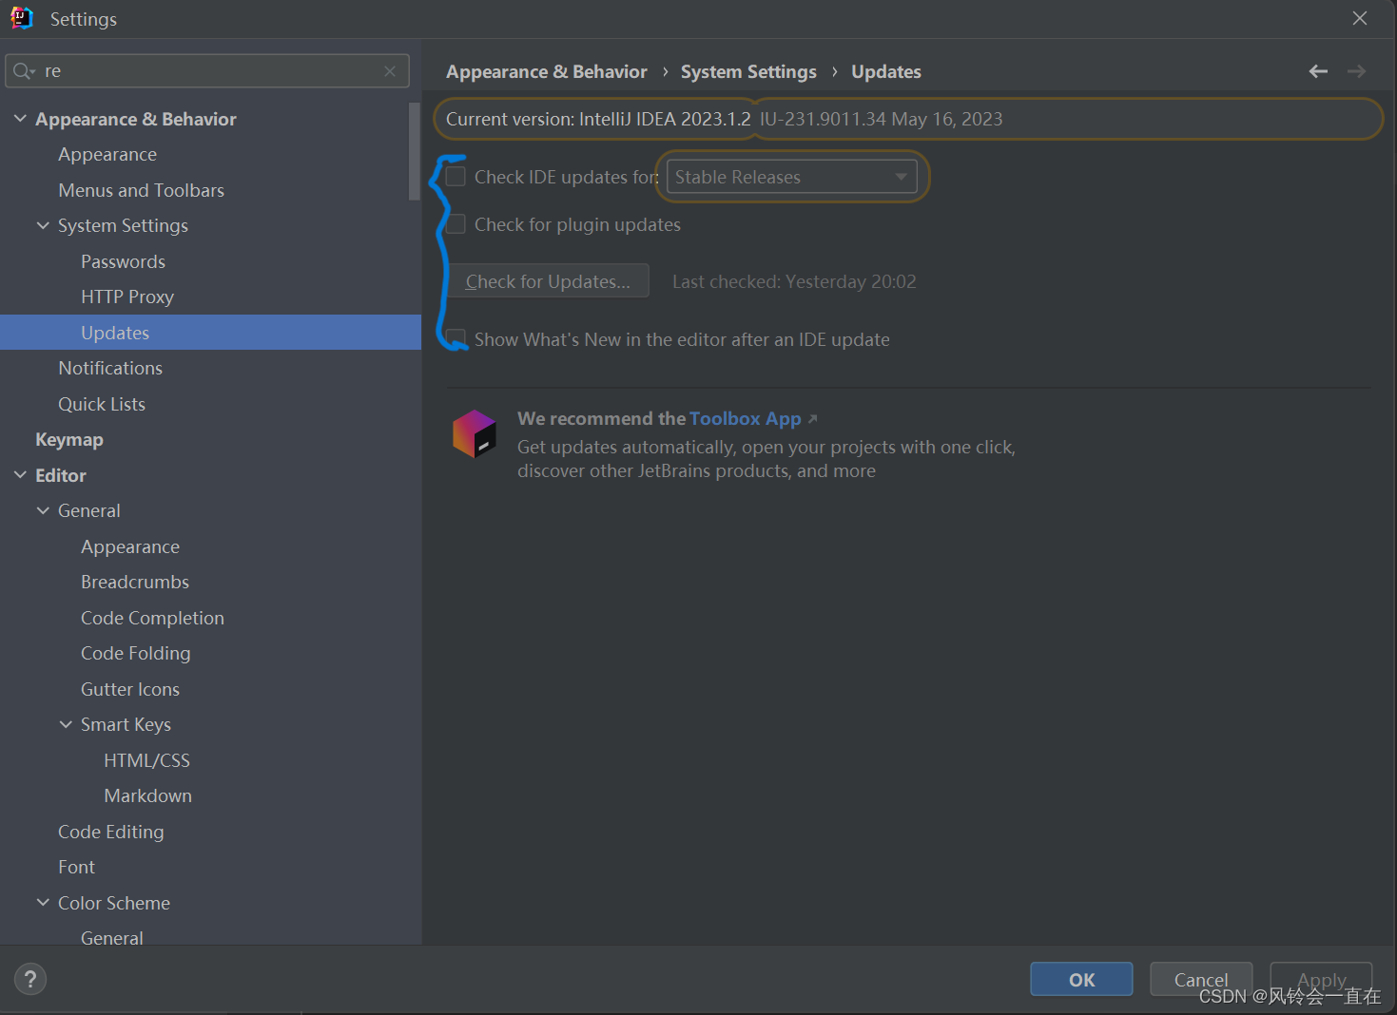This screenshot has width=1397, height=1015.
Task: Click System Settings breadcrumb
Action: [748, 71]
